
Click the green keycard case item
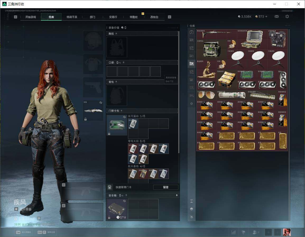[117, 125]
